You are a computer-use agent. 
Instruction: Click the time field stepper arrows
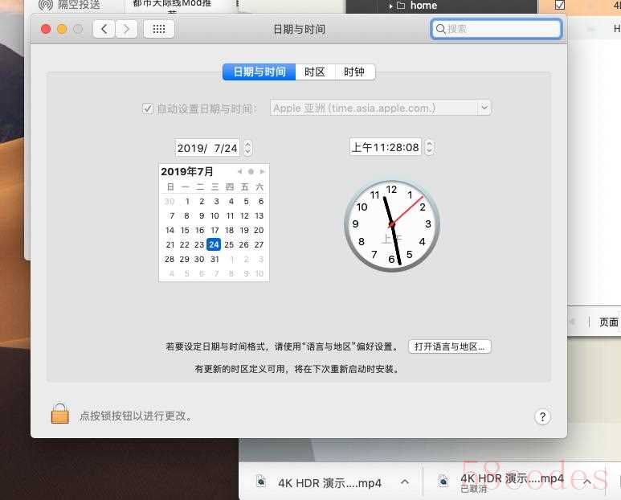click(x=429, y=147)
